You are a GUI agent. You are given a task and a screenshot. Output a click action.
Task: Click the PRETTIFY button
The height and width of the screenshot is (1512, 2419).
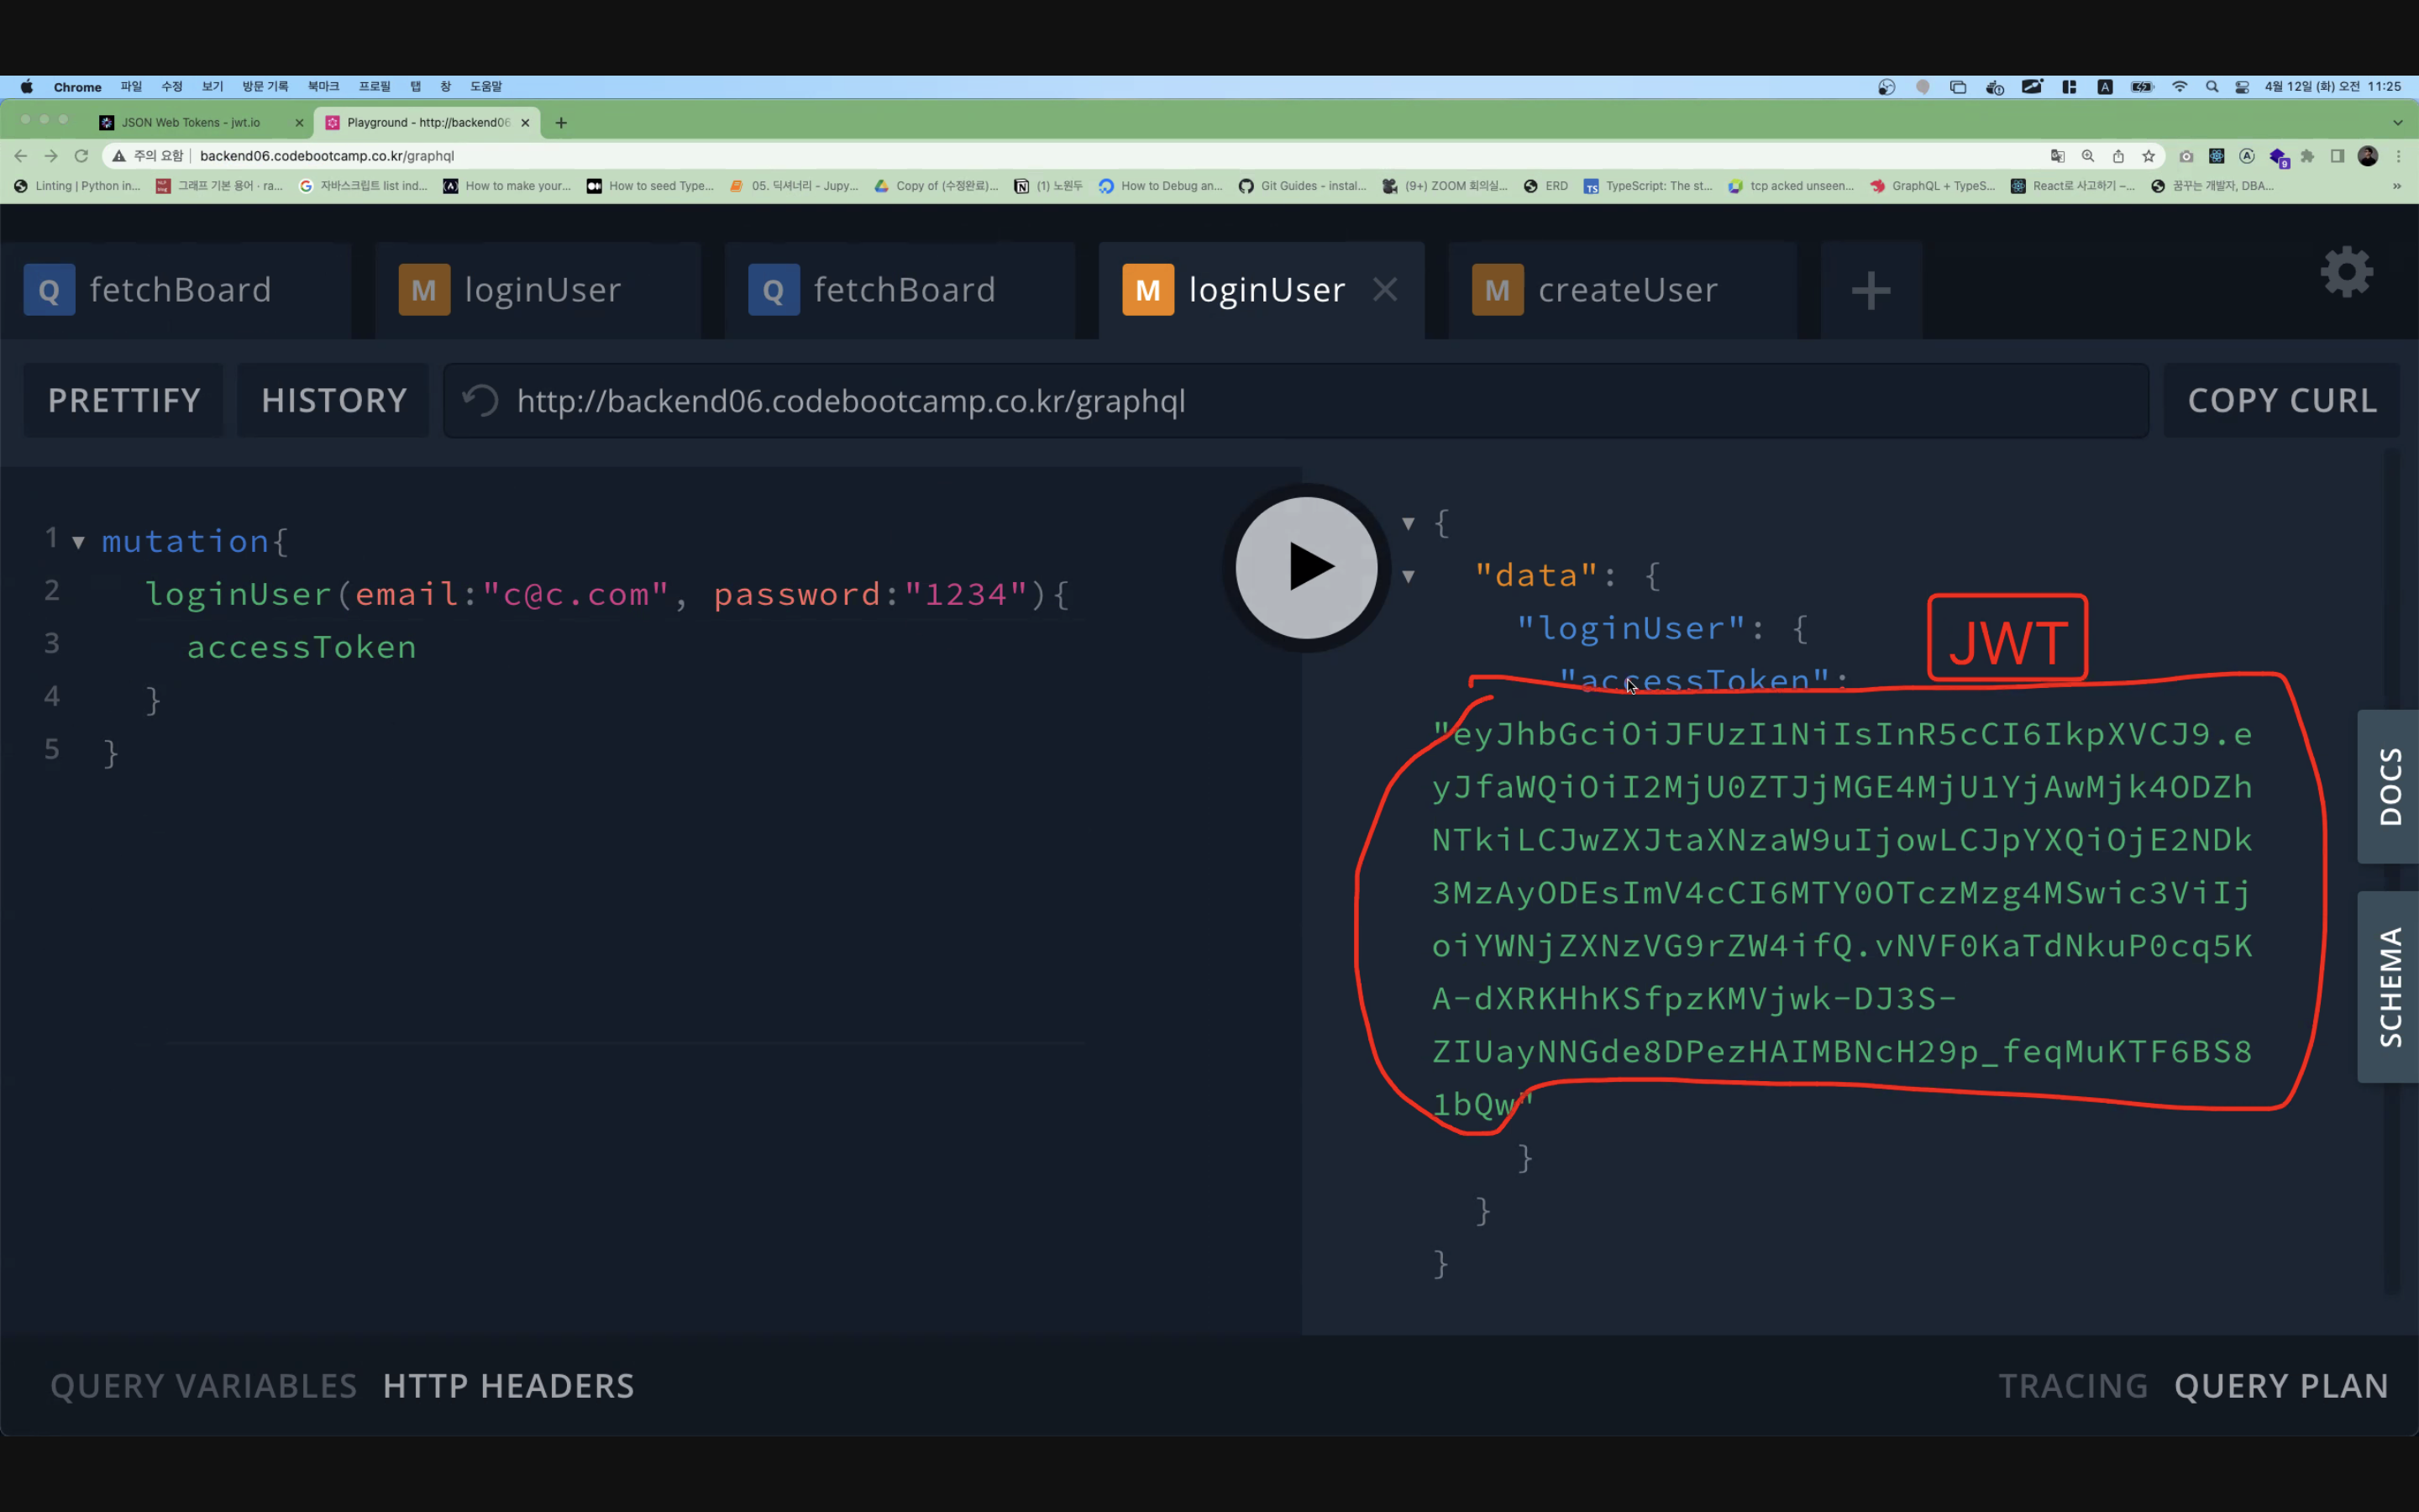[x=124, y=401]
